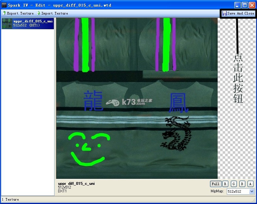Image resolution: width=257 pixels, height=204 pixels.
Task: Toggle the G green channel view
Action: point(234,184)
